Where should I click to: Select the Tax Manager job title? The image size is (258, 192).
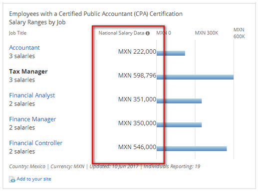pos(28,72)
